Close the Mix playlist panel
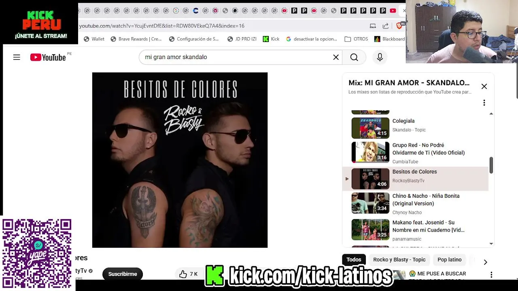The height and width of the screenshot is (291, 518). coord(484,86)
